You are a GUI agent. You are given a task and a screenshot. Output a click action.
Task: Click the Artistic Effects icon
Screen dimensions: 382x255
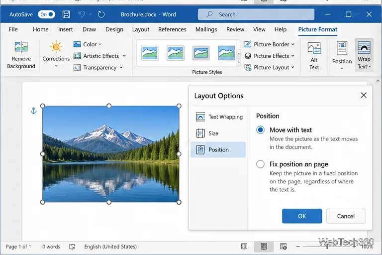pyautogui.click(x=77, y=56)
